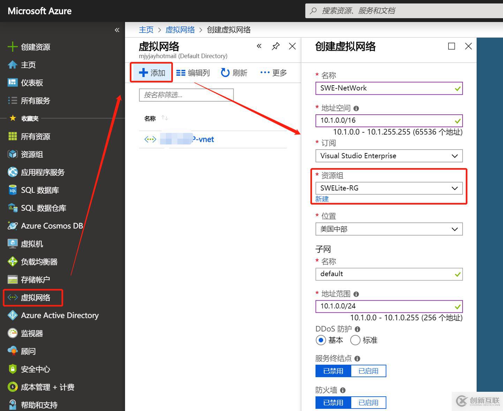
Task: Enable 服务终结点 by clicking 已启用
Action: [368, 371]
